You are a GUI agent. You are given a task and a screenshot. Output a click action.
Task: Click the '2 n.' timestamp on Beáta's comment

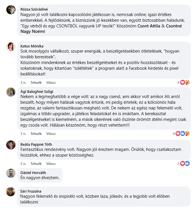(23, 164)
